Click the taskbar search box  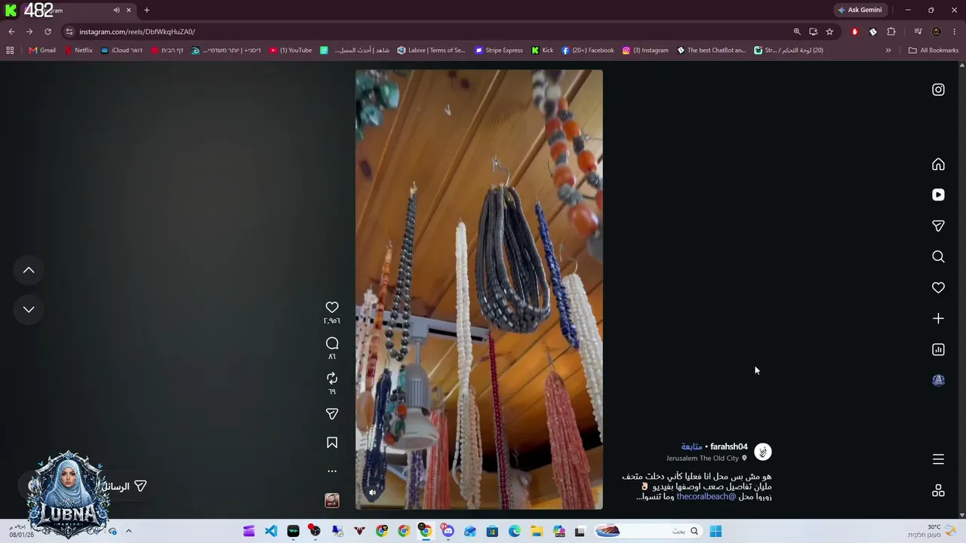pos(649,531)
